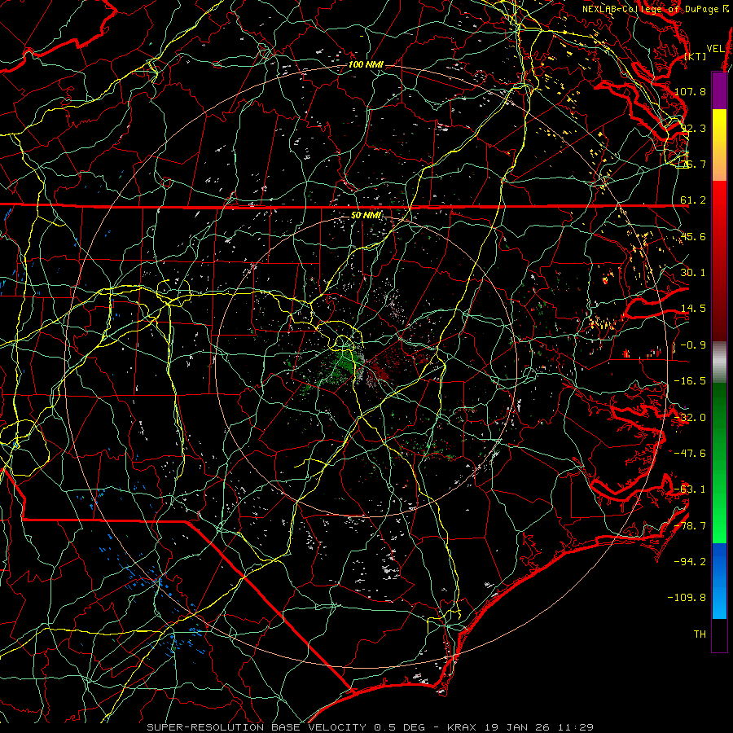Click the -94.2 velocity scale value
The height and width of the screenshot is (733, 733).
click(690, 562)
